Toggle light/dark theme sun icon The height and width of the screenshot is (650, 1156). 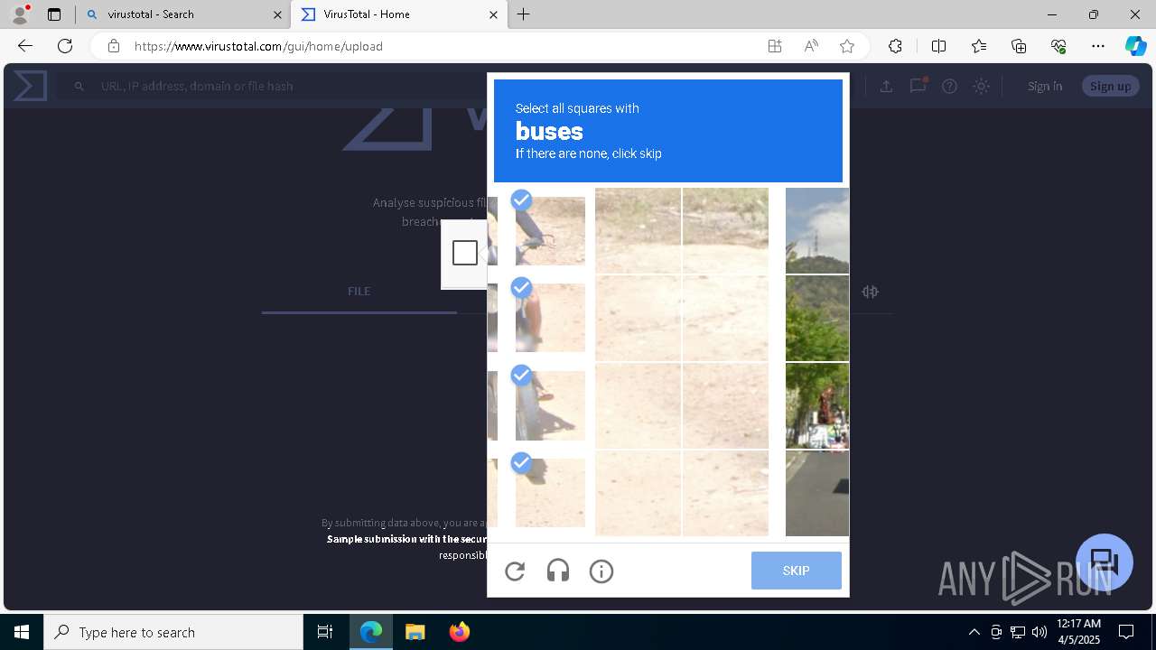(x=982, y=86)
